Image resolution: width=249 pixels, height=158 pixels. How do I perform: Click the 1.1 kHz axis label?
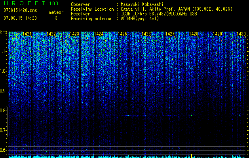[x=3, y=51]
